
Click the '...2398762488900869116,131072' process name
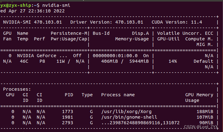pos(140,123)
